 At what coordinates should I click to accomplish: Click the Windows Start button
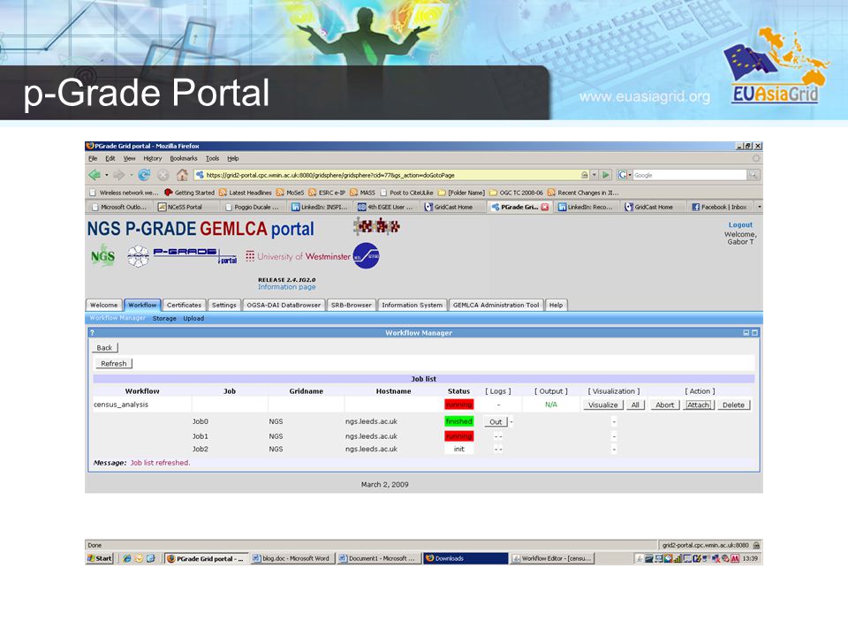click(x=100, y=558)
